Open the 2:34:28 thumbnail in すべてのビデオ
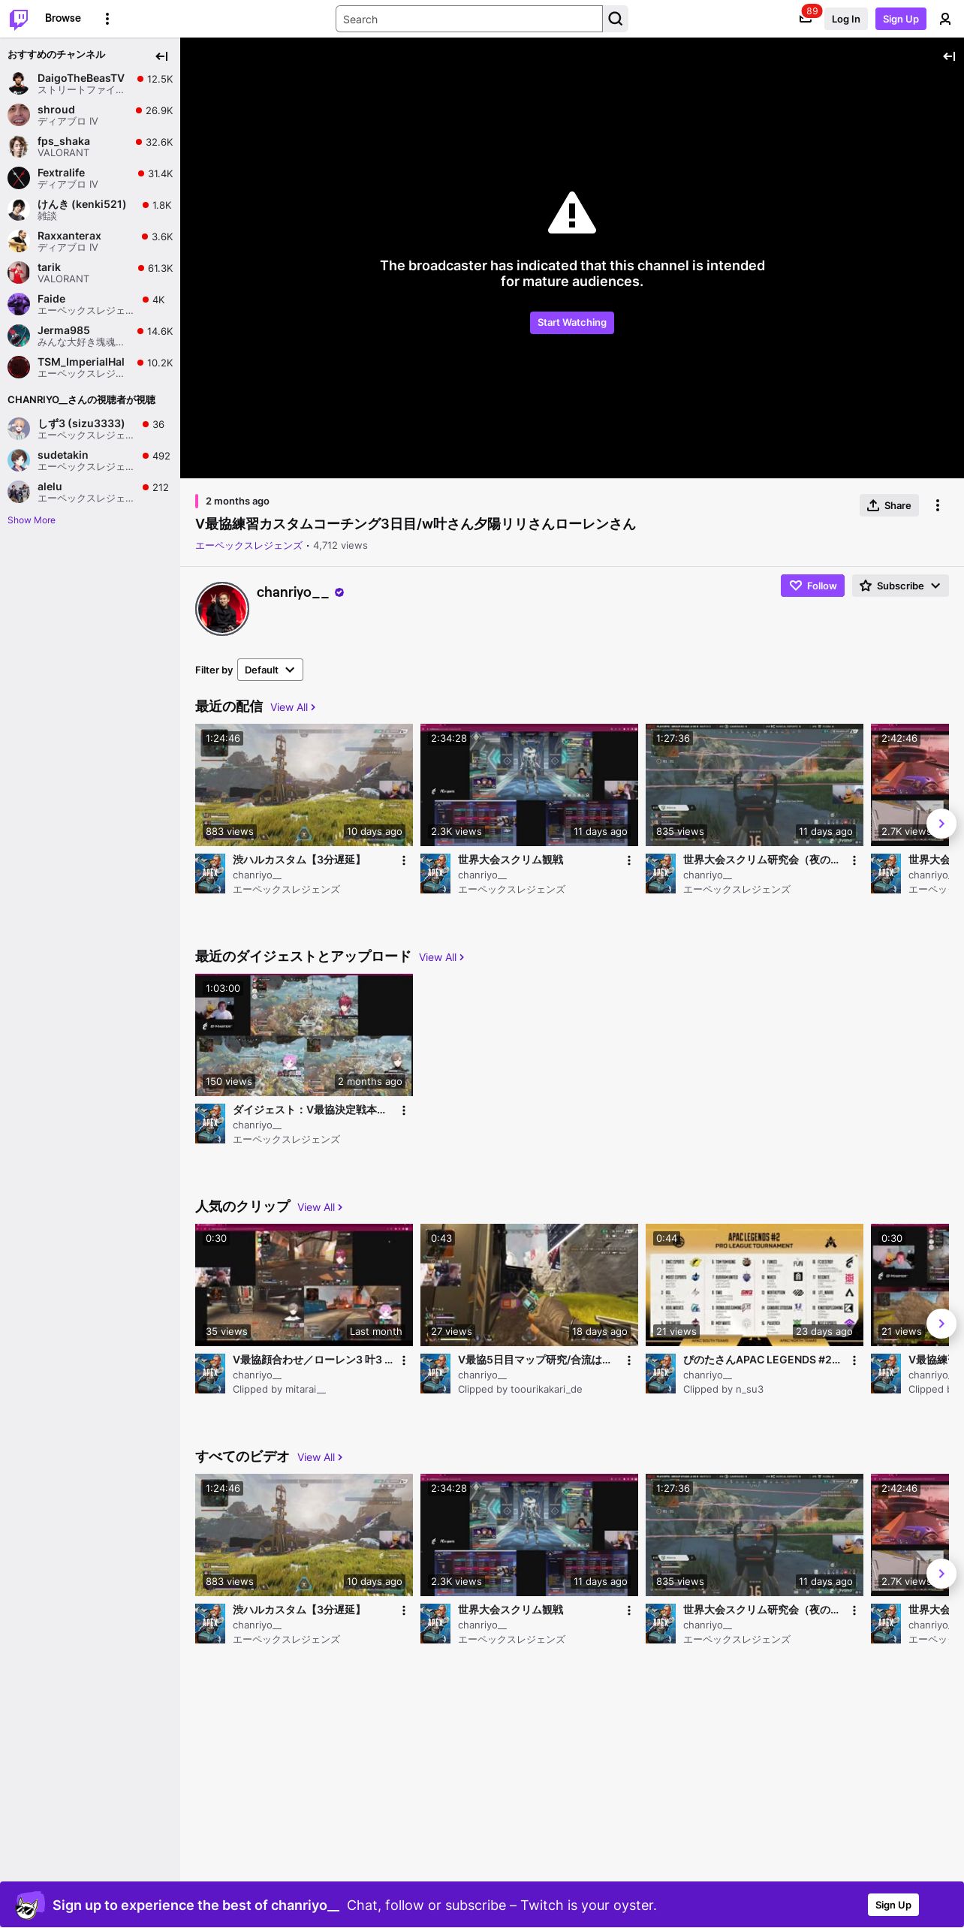 click(x=529, y=1535)
